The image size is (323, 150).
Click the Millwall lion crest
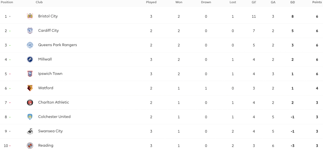pos(30,59)
